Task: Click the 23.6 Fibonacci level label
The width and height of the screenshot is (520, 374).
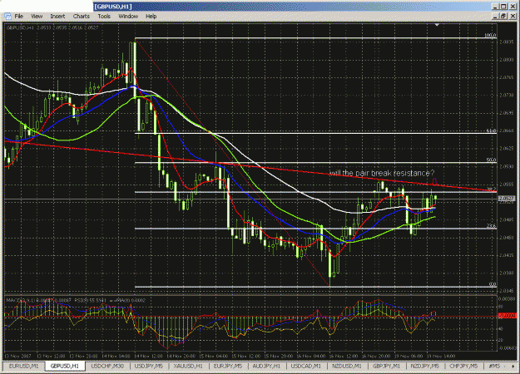Action: pos(491,226)
